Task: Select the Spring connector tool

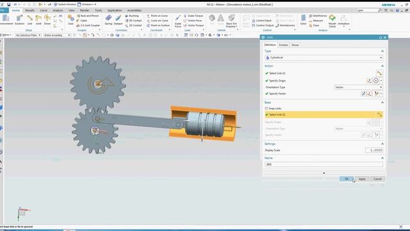Action: (108, 20)
